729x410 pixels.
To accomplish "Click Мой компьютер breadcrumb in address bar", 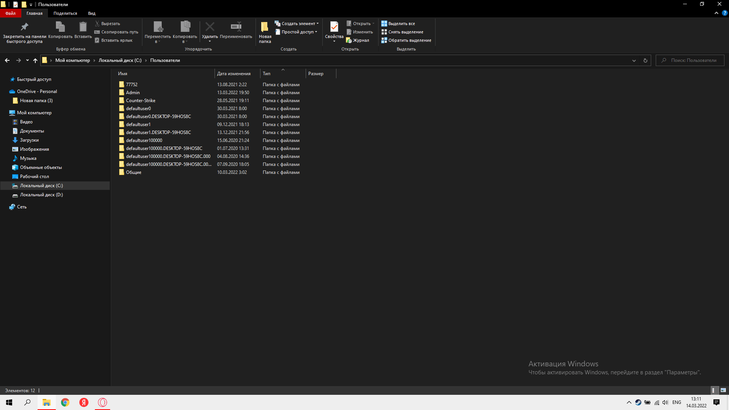I will [73, 60].
